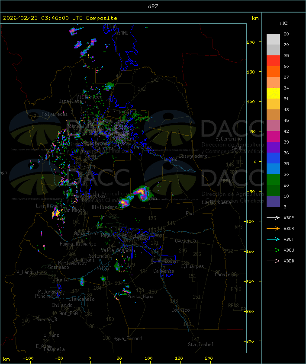
Task: Click the timestamp 2026/02/23 03:46:00 UTC
Action: click(43, 18)
